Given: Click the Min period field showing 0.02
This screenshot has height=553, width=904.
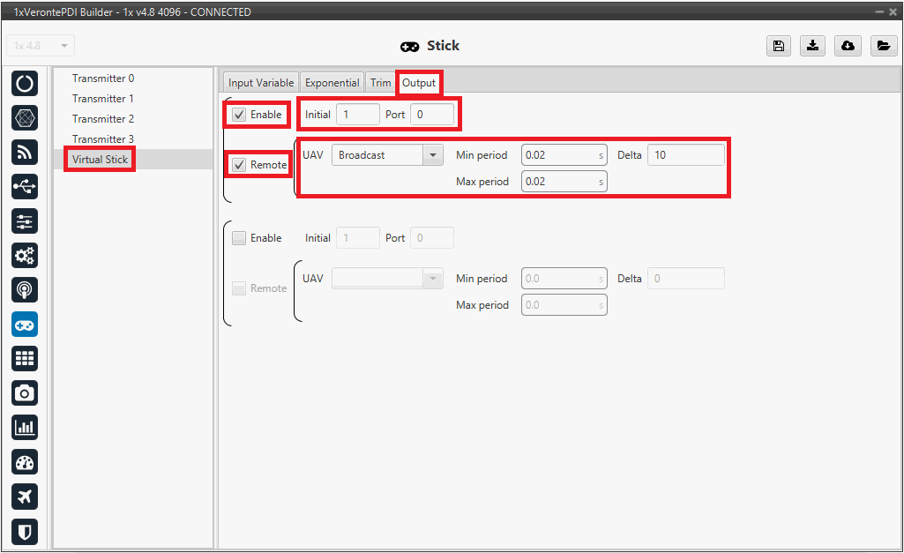Looking at the screenshot, I should 559,155.
